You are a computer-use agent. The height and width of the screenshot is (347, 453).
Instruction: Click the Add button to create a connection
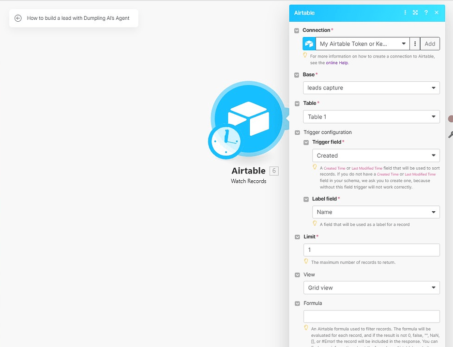tap(430, 43)
